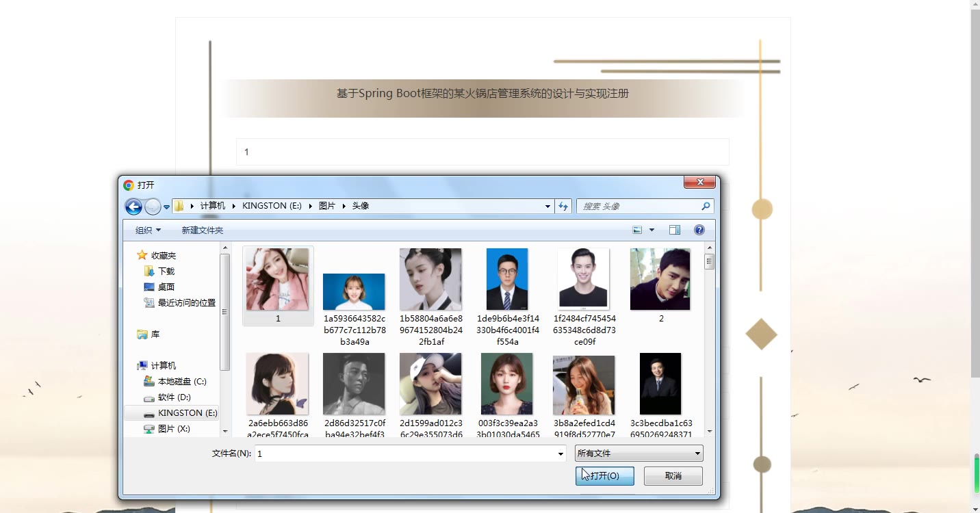Open the 组织 menu

coord(148,230)
